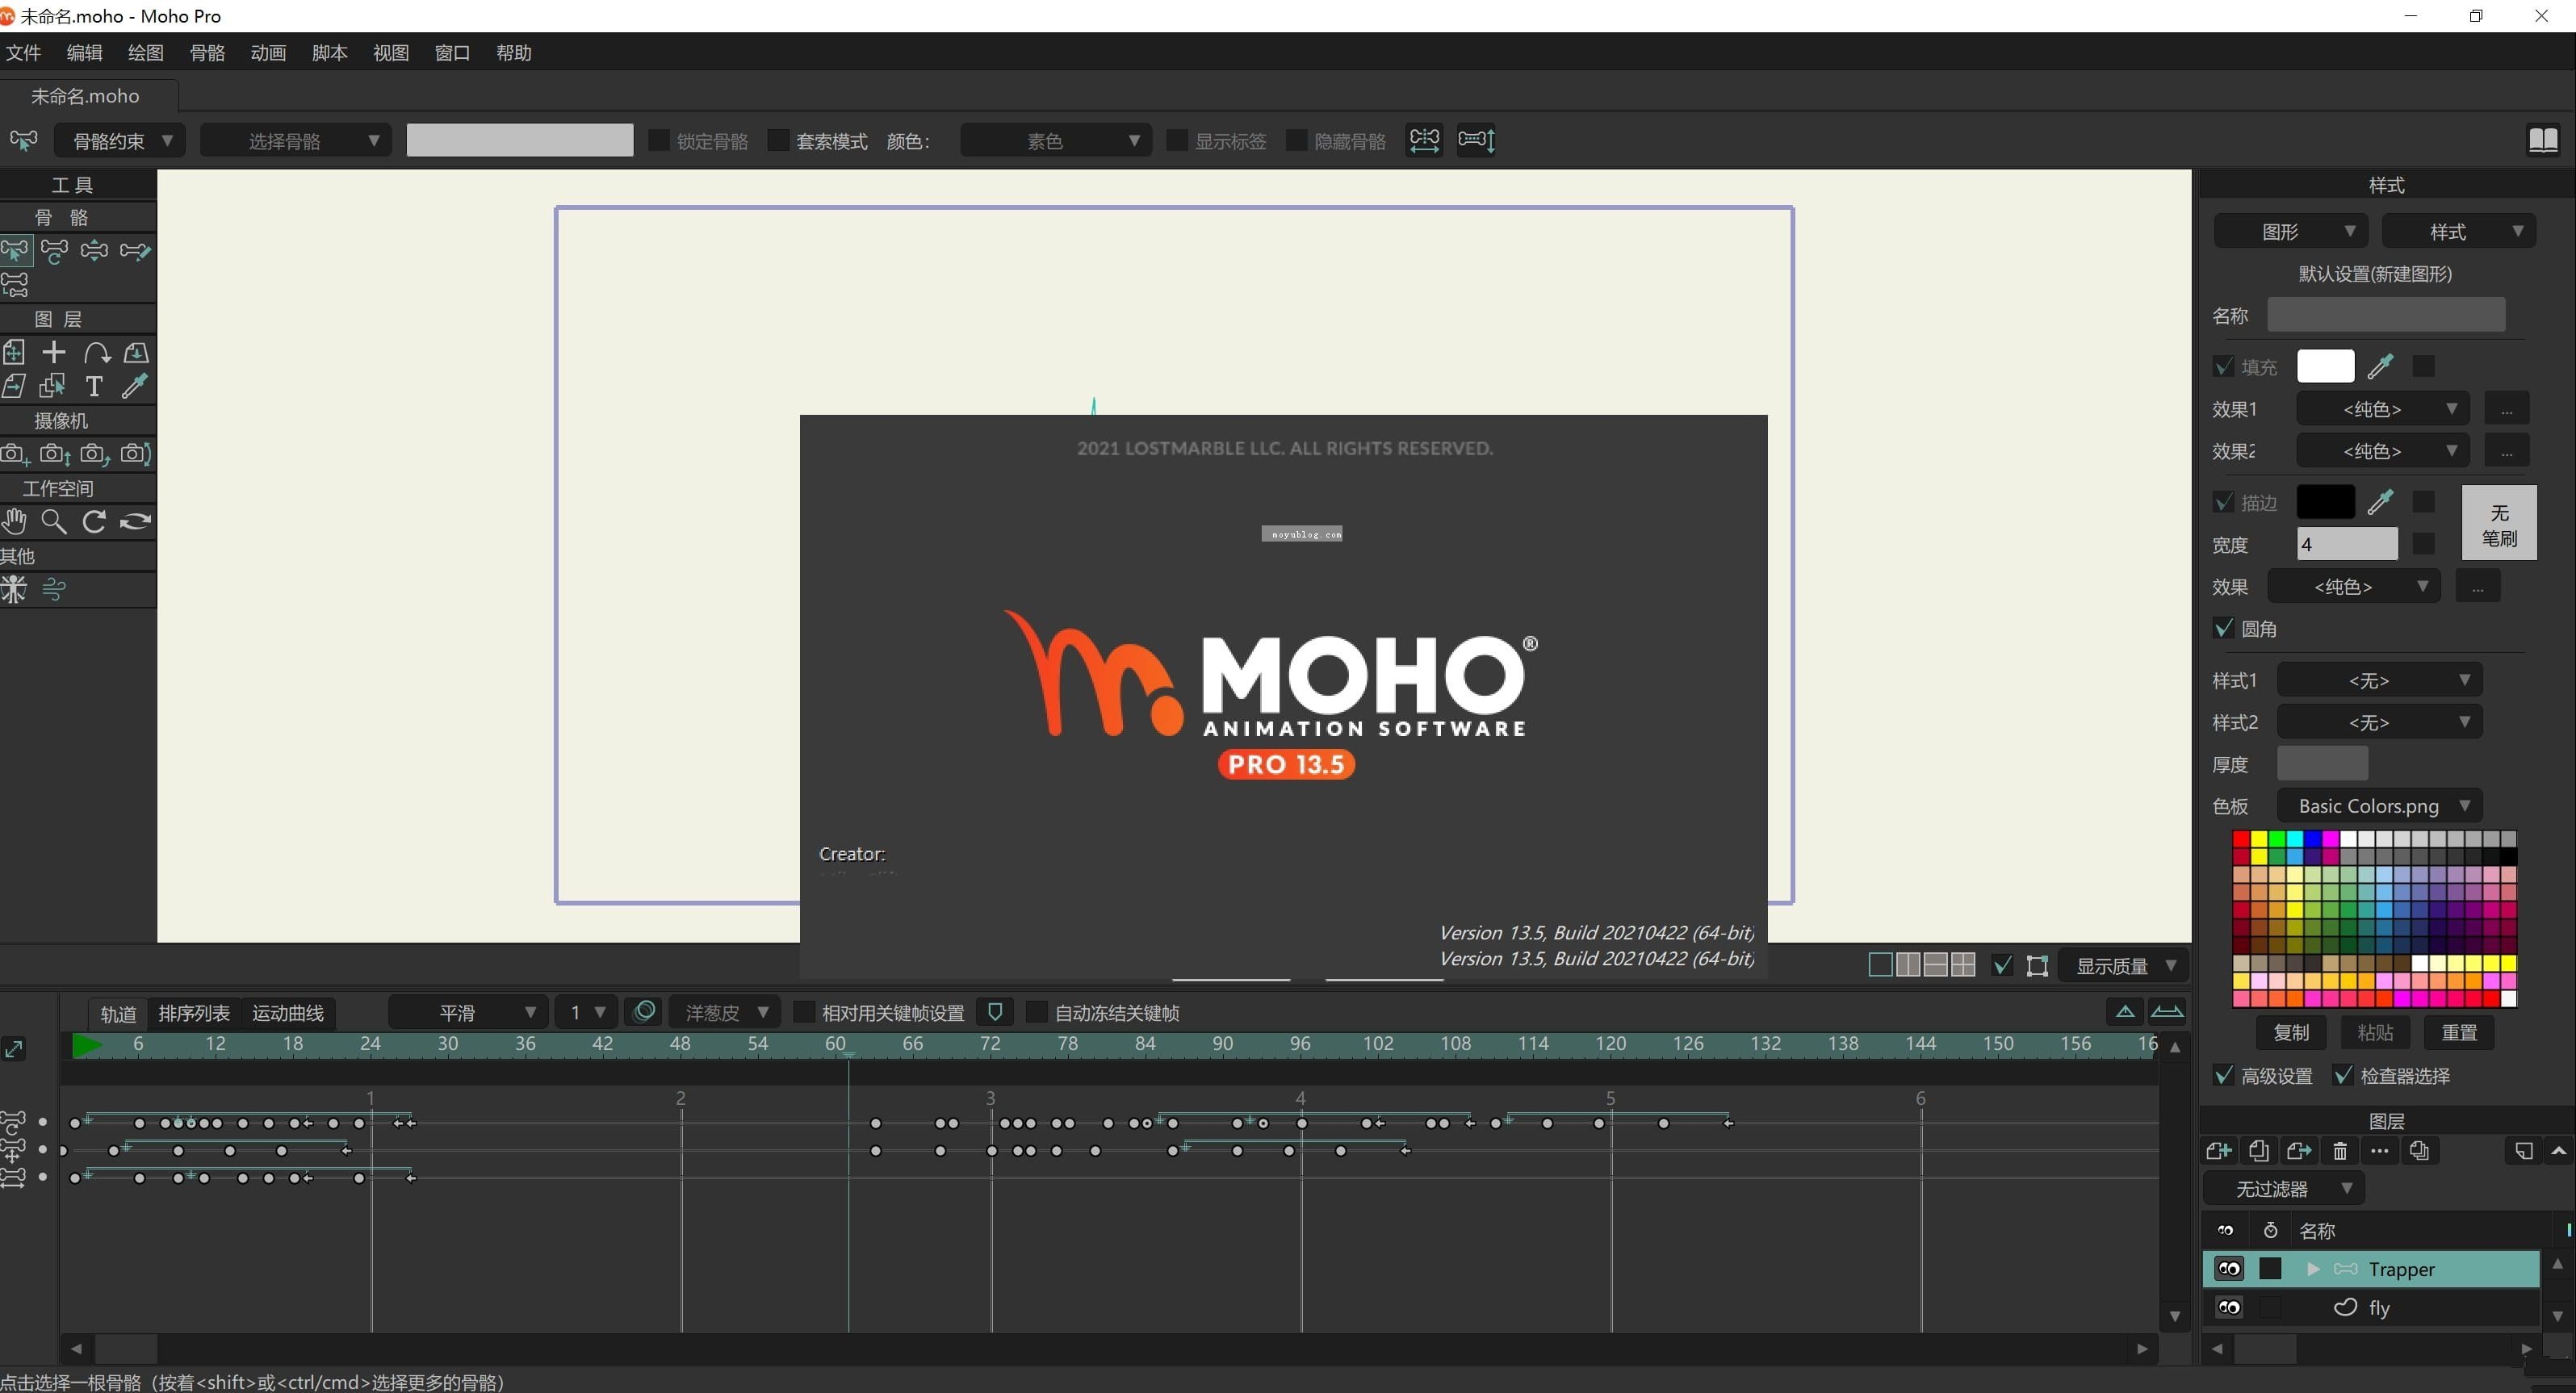Select the layer Eyedropper tool
2576x1393 pixels.
134,386
